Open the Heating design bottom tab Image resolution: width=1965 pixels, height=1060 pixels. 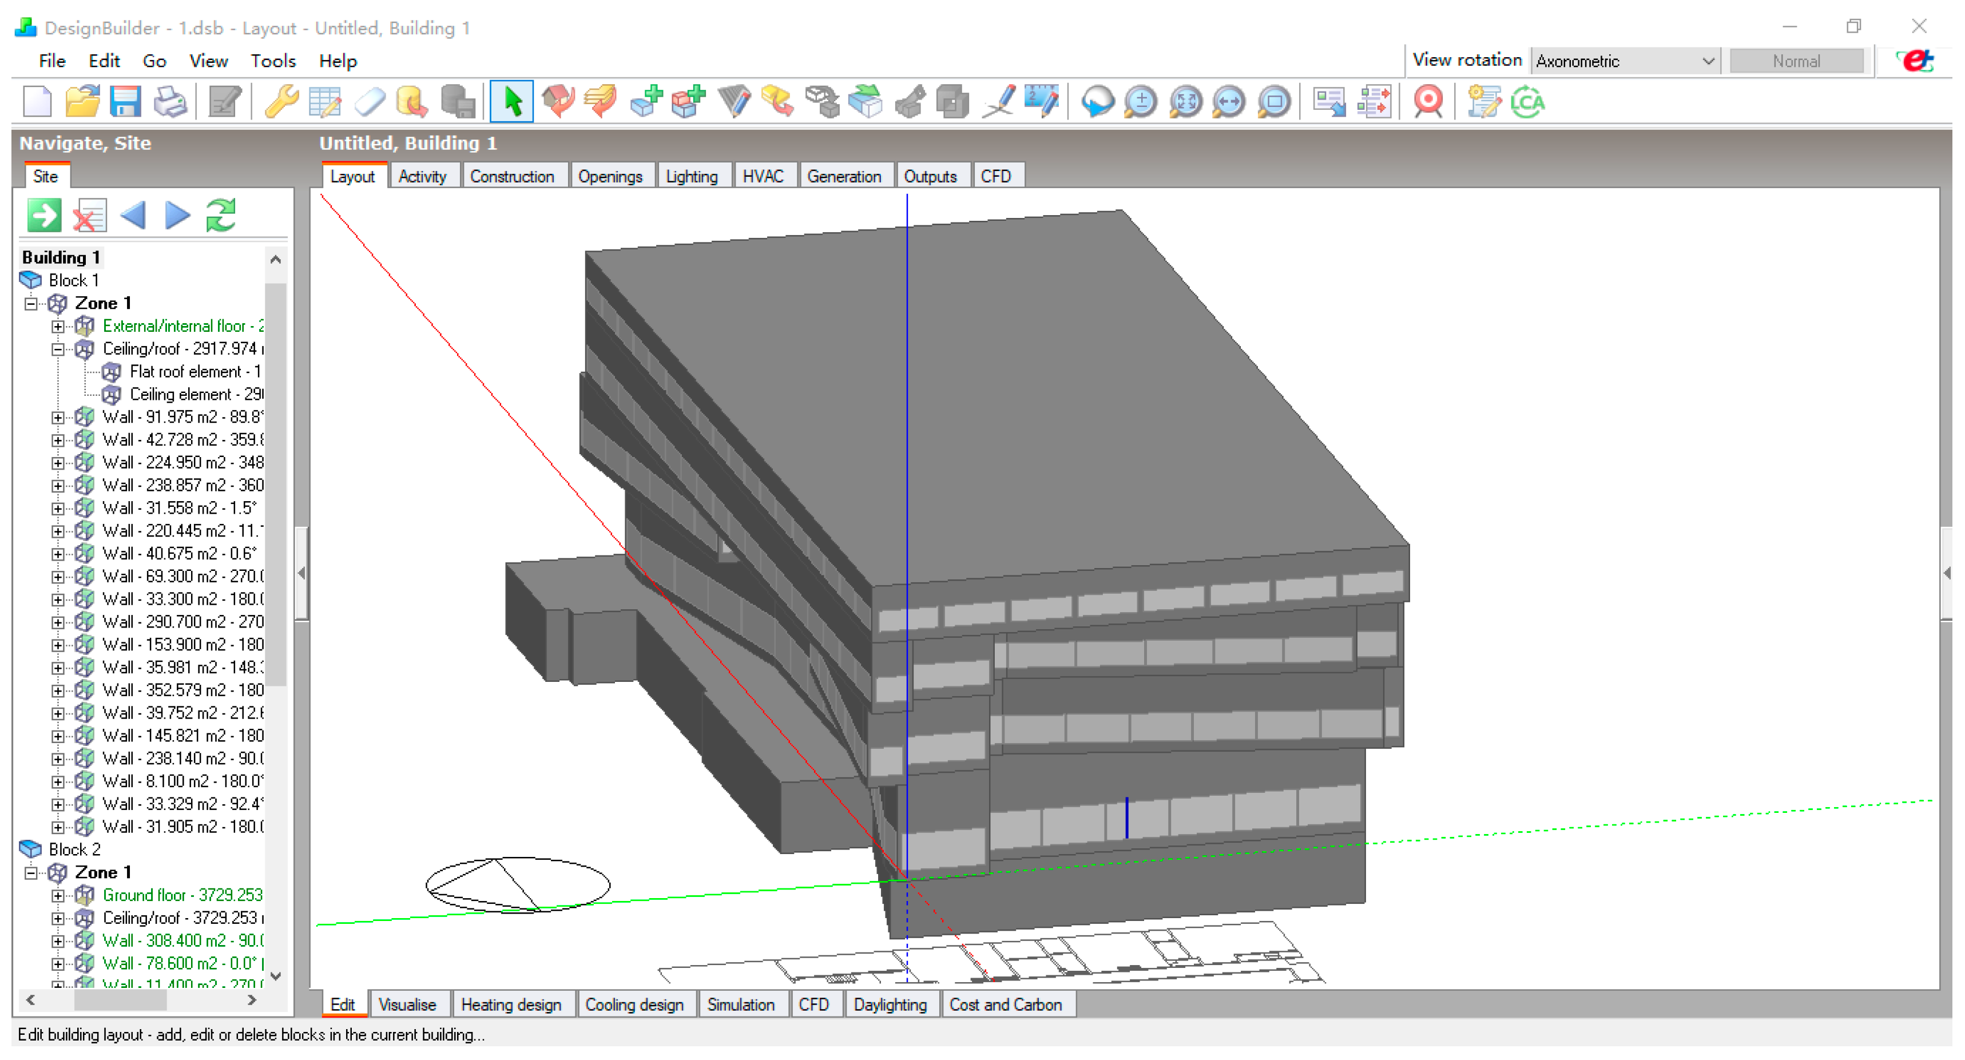511,1005
